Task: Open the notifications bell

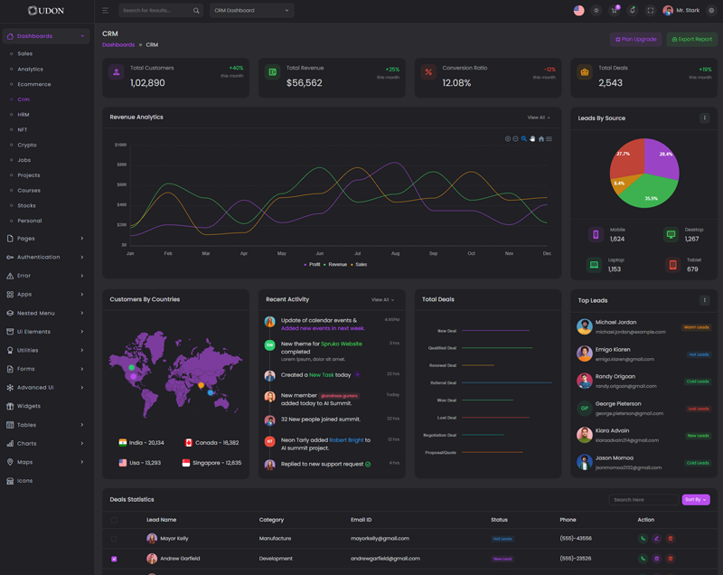Action: 633,11
